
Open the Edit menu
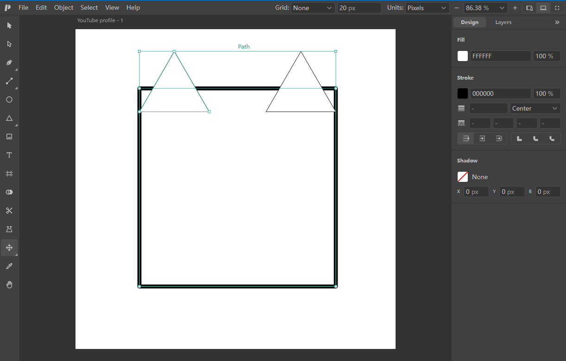(x=41, y=7)
